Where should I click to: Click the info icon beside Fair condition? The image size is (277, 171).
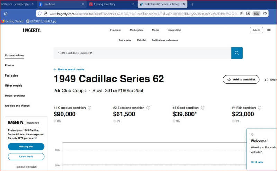[260, 108]
